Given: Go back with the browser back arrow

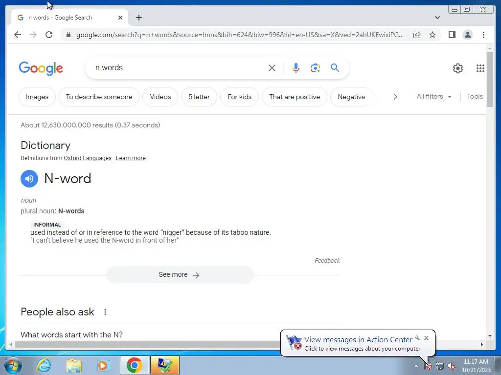Looking at the screenshot, I should [x=18, y=35].
